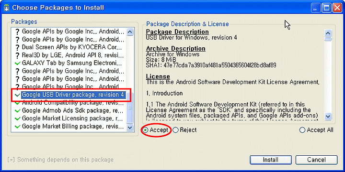
Task: Choose the Accept All radio button
Action: click(x=302, y=130)
